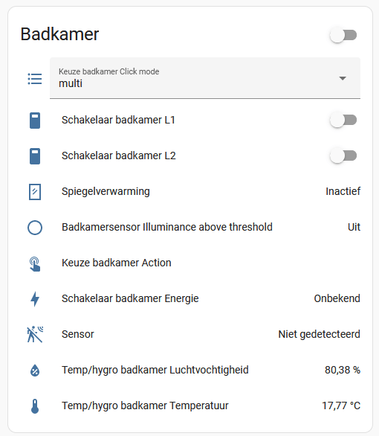379x436 pixels.
Task: Open Keuze badkamer Click mode dropdown
Action: (205, 78)
